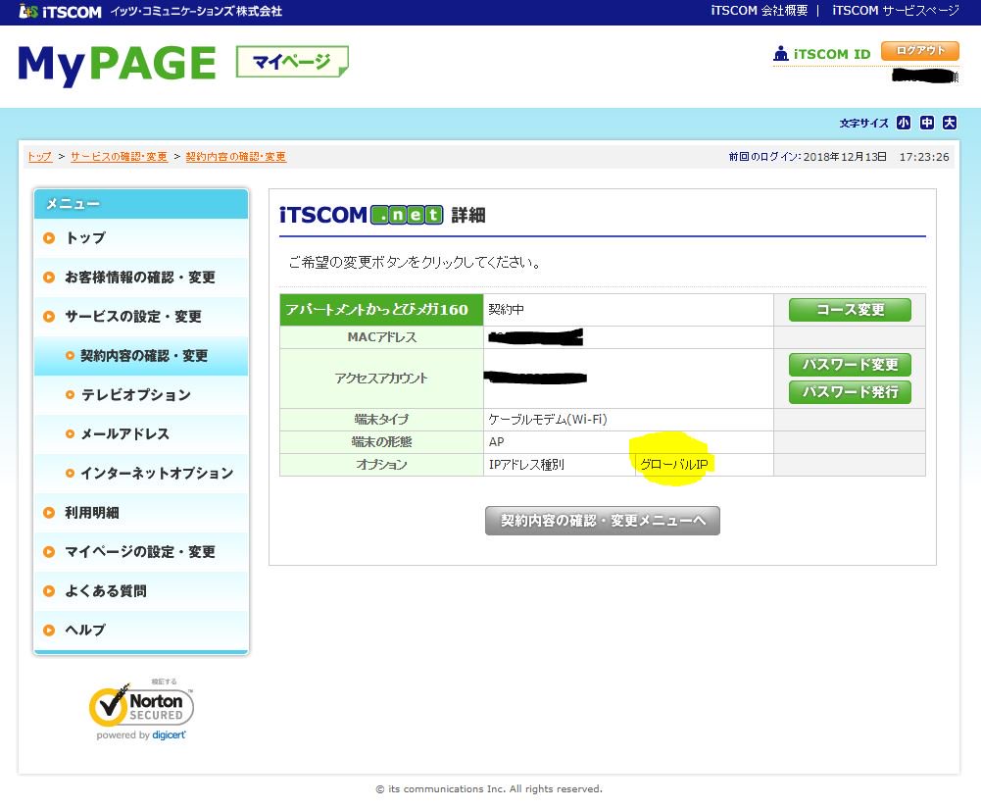Select 契約内容の確認・変更 submenu item

(x=141, y=356)
